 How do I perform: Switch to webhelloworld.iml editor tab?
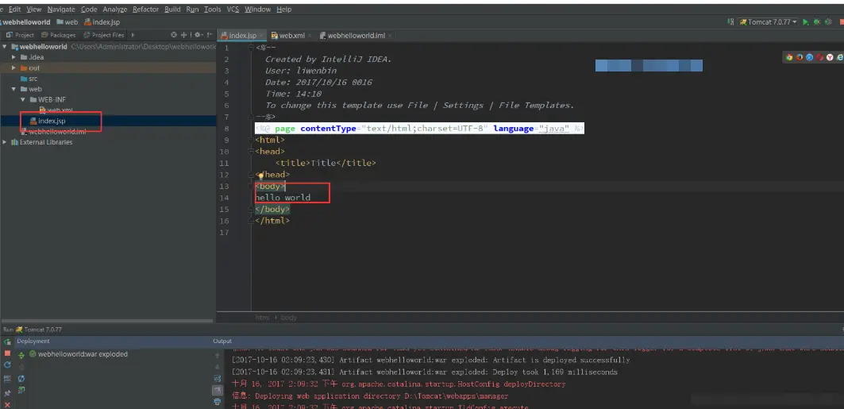click(x=356, y=36)
